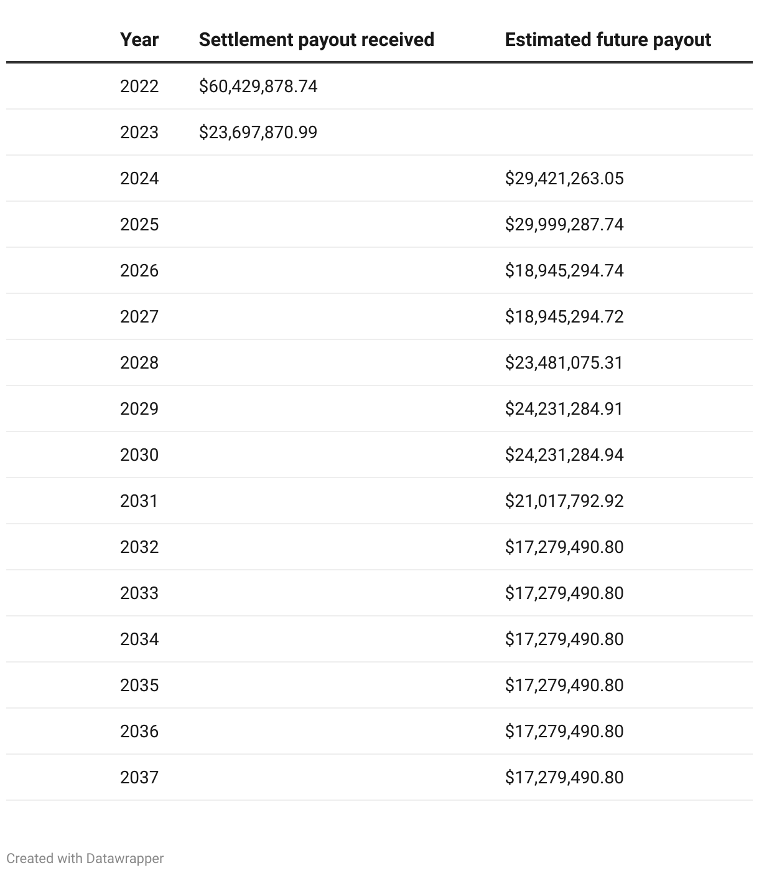Select the year 2035 cell
This screenshot has height=873, width=759.
coord(139,685)
